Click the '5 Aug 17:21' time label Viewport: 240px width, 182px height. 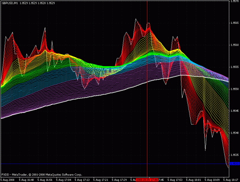[x=101, y=180]
